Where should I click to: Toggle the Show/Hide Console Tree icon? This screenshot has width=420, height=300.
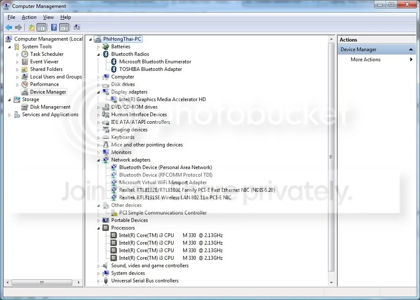pyautogui.click(x=42, y=27)
